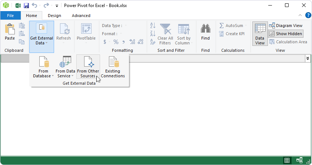
Task: Click Increase Decimal places icon
Action: pyautogui.click(x=132, y=42)
